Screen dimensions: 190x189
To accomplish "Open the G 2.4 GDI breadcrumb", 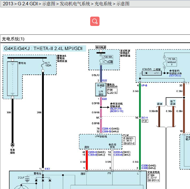I will pos(28,4).
